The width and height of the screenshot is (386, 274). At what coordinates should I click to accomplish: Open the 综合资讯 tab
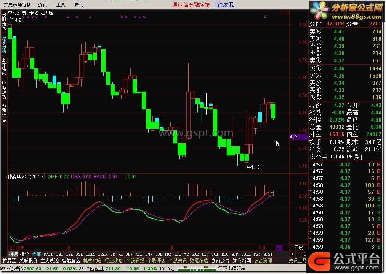pos(263,260)
